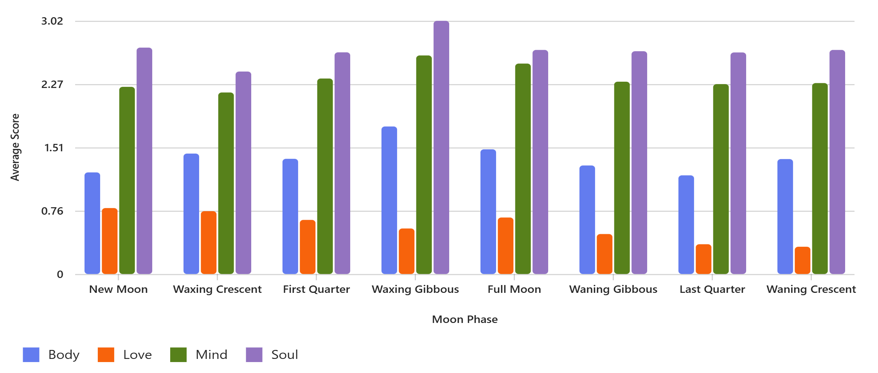Select the Soul bar for Waxing Crescent

click(x=243, y=173)
